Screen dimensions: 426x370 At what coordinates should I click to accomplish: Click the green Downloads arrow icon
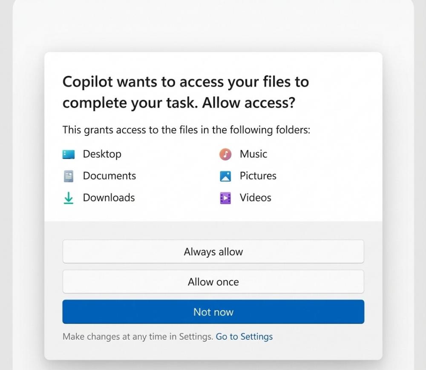point(69,198)
